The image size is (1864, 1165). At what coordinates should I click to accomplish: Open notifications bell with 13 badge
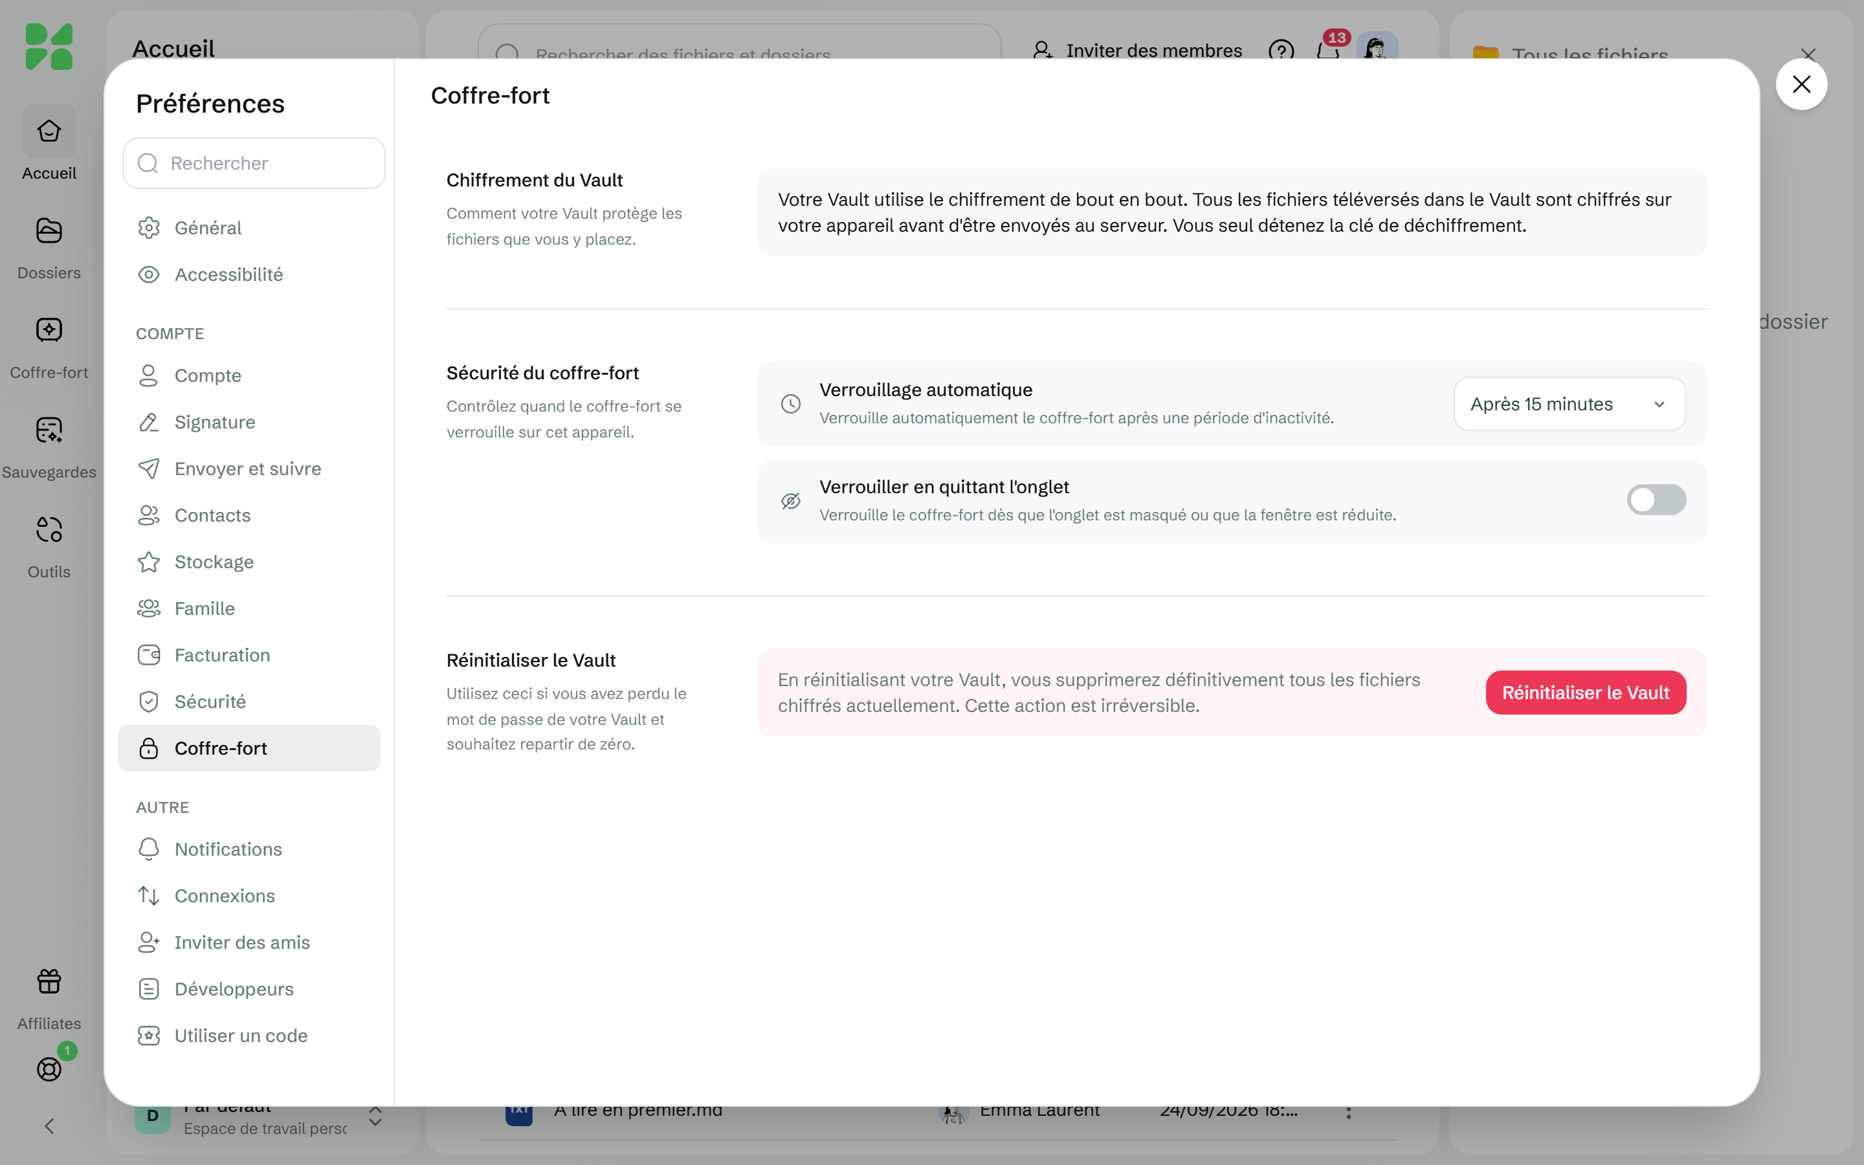click(x=1328, y=51)
